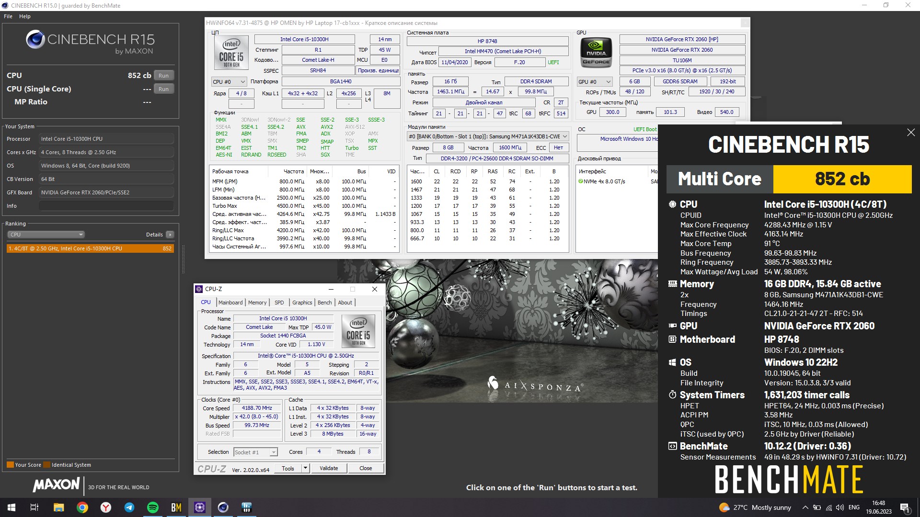The width and height of the screenshot is (920, 517).
Task: Switch to CPU-Z taskbar icon
Action: [x=200, y=507]
